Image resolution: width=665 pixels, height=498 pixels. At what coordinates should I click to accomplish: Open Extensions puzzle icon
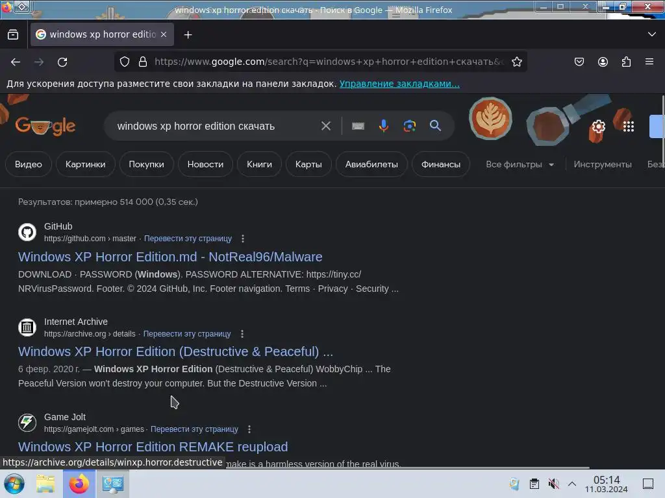pos(626,62)
